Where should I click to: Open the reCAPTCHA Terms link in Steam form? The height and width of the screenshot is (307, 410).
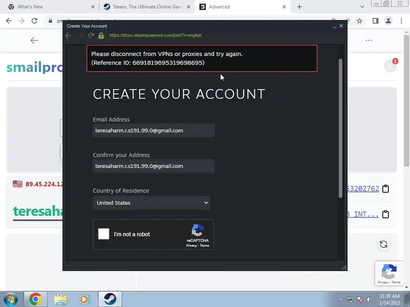point(205,246)
